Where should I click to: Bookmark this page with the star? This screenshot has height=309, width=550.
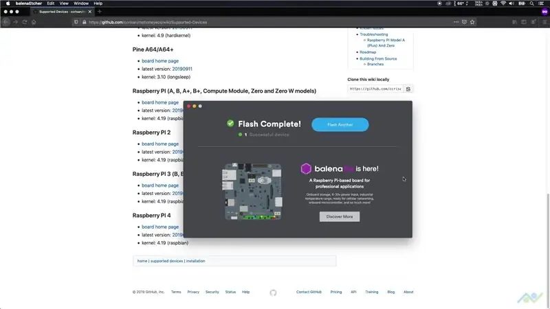472,22
